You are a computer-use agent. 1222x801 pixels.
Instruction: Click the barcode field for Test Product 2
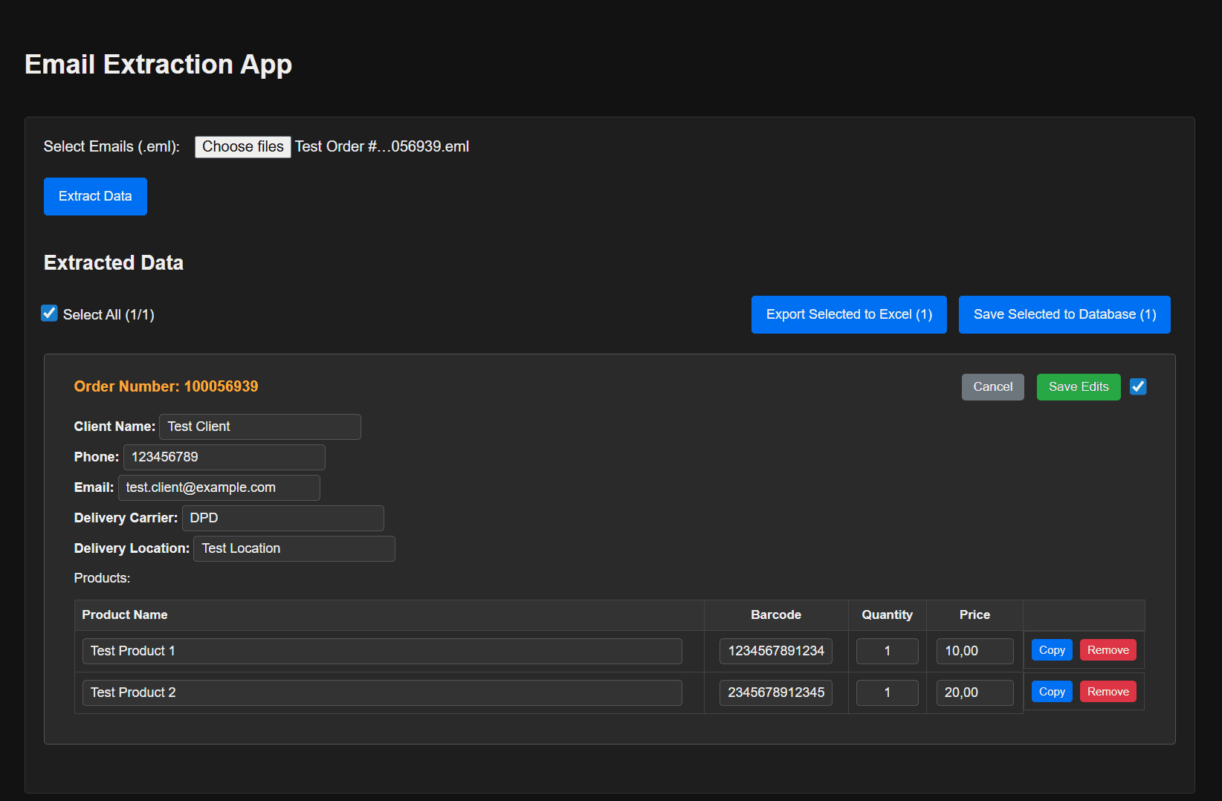775,692
